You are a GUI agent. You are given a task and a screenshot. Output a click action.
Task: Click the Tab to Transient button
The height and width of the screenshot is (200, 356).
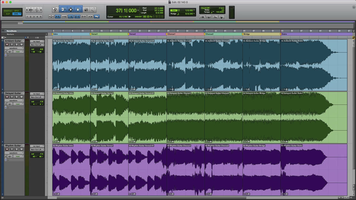tap(58, 17)
